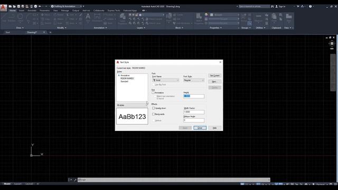Click the navigation bar wheel icon at right

pos(332,43)
